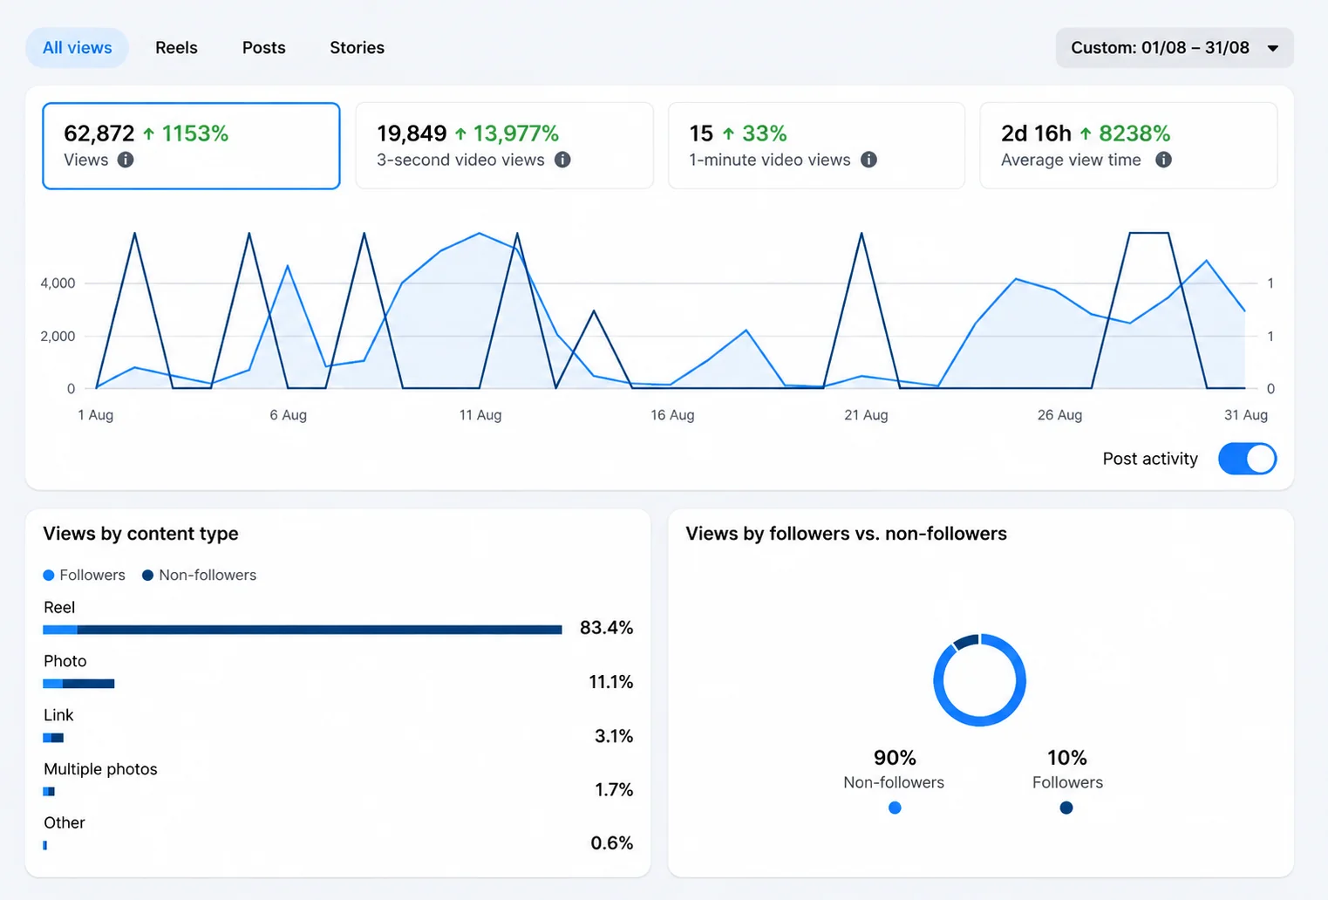Click the 83.4% Reel percentage

click(607, 628)
